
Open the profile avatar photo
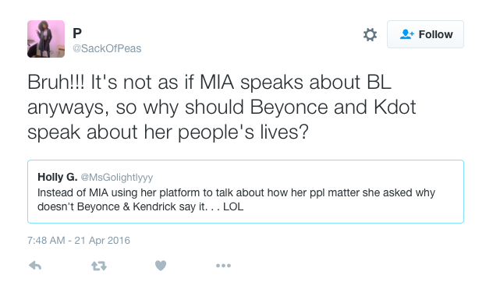[46, 39]
